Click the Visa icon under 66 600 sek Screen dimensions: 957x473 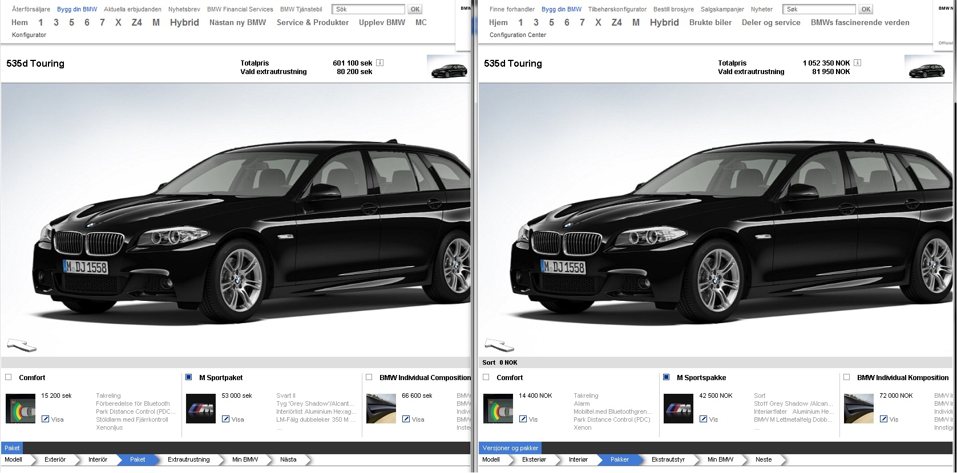coord(406,419)
